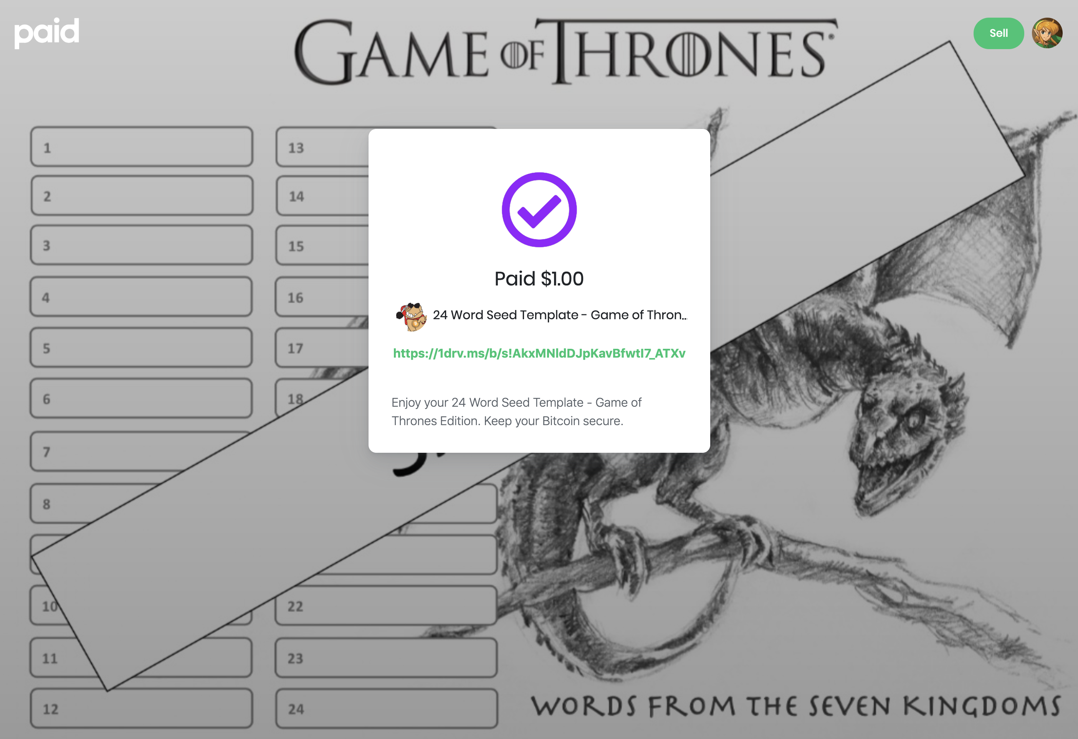Click the 24 Word Seed Template title
This screenshot has height=739, width=1078.
click(560, 315)
